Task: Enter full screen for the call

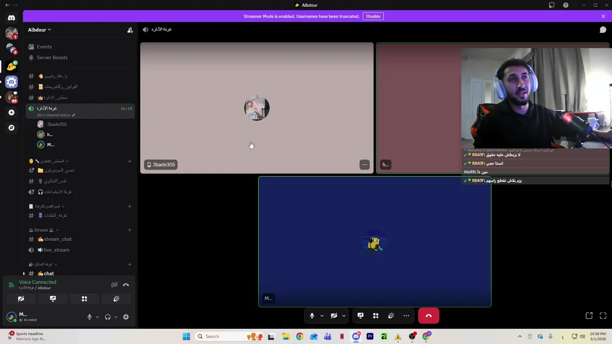Action: pos(603,316)
